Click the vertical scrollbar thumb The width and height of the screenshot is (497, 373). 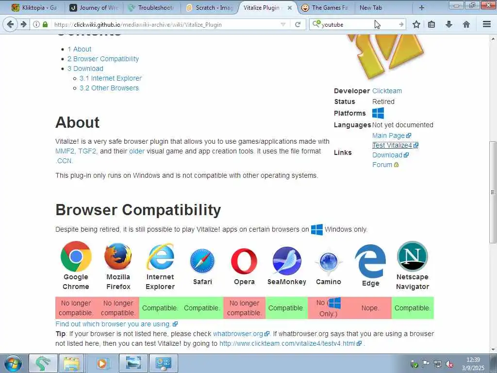pos(493,192)
